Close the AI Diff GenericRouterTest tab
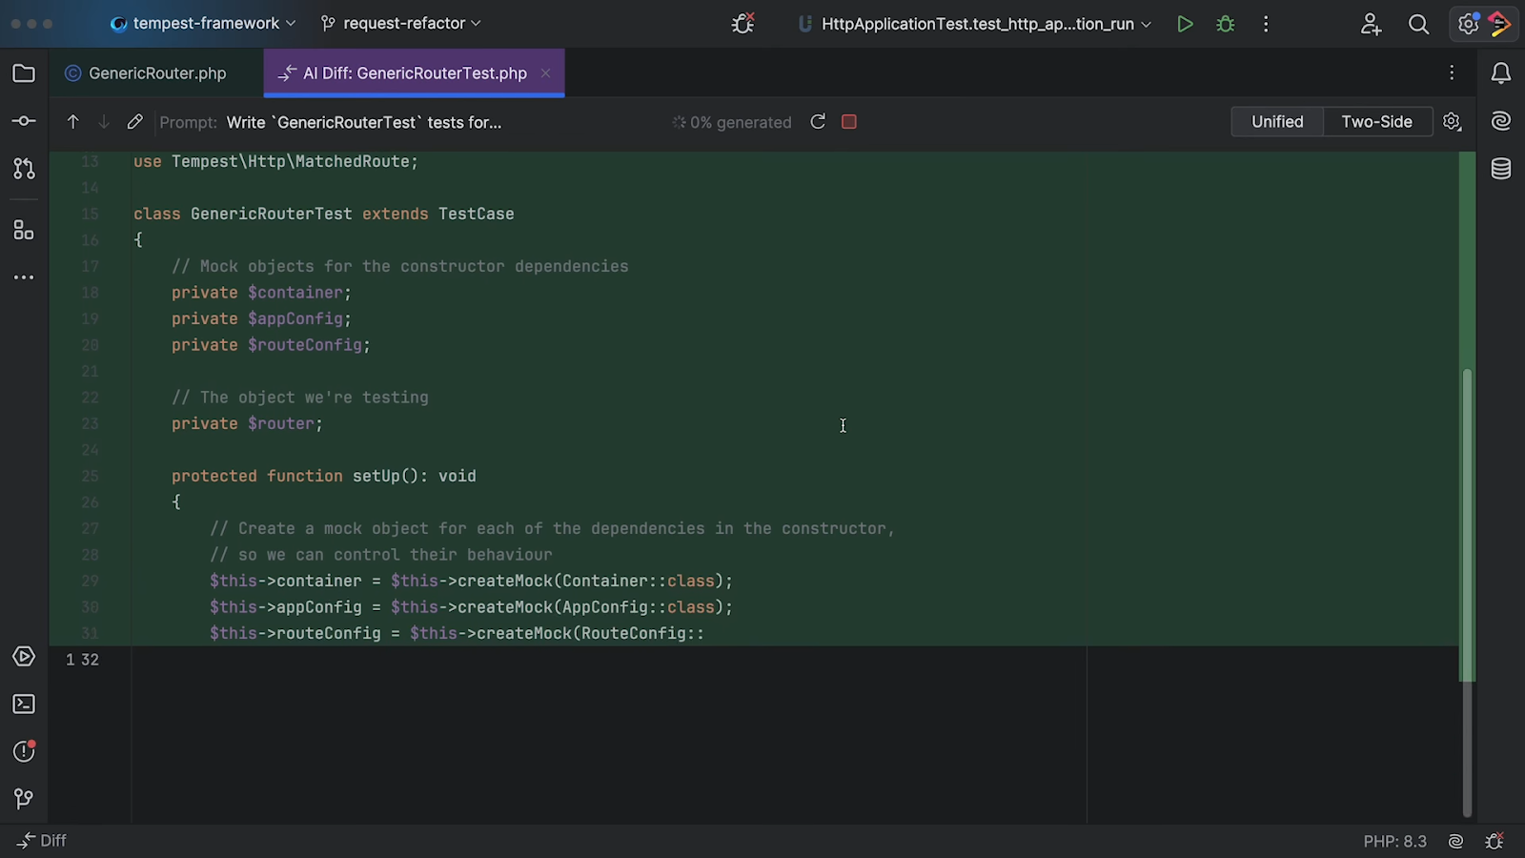 (x=545, y=73)
